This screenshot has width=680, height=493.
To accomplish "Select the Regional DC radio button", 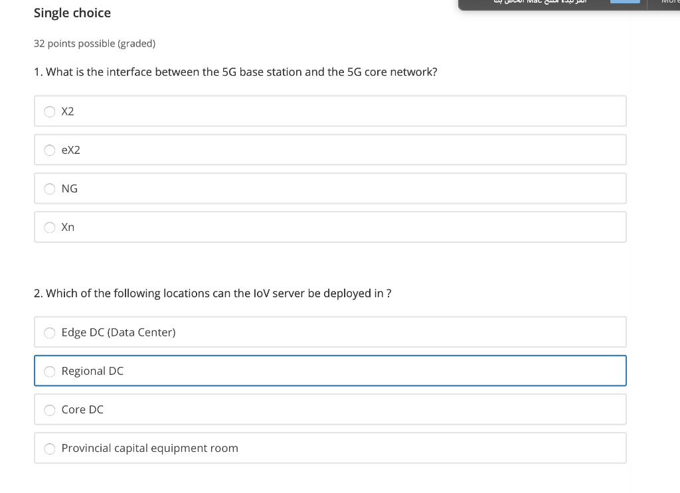I will point(50,371).
